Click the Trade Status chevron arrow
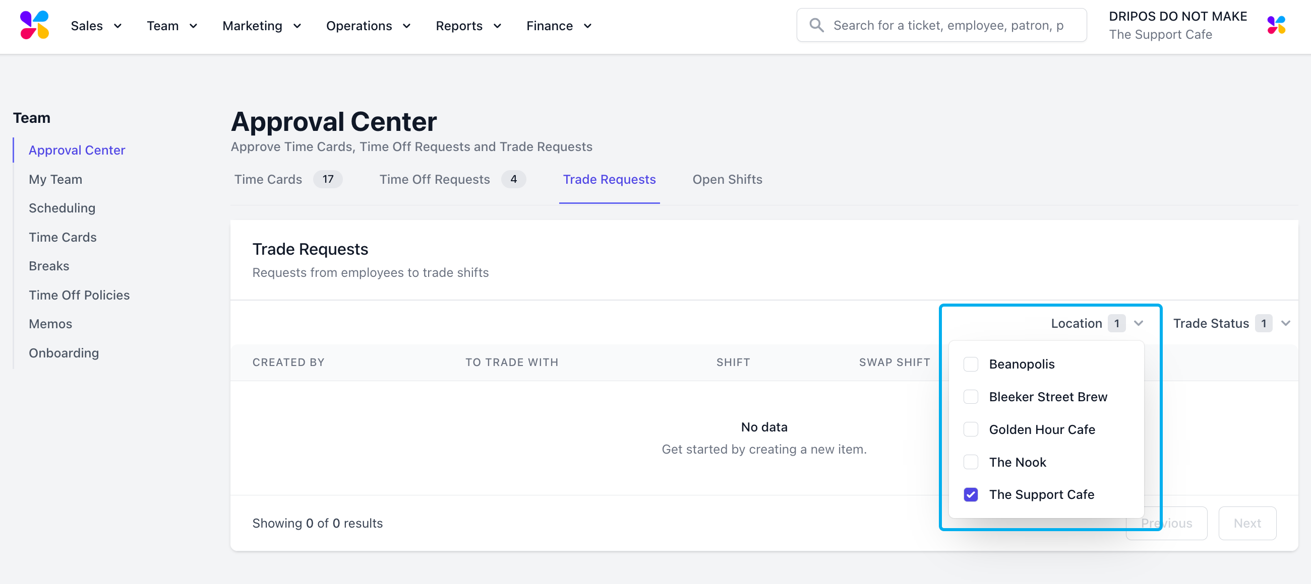 1285,323
